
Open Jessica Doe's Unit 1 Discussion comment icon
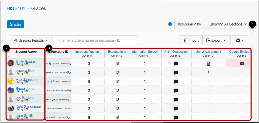coord(176,73)
